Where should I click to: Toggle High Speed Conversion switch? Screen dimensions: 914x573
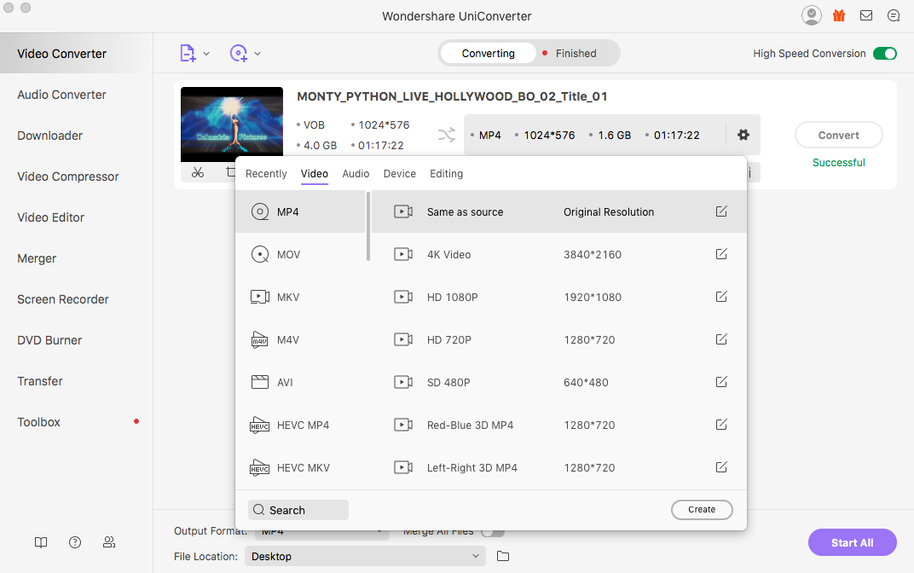click(x=885, y=54)
